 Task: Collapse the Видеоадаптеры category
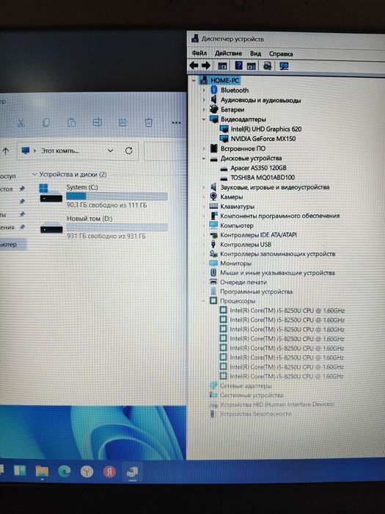click(204, 119)
